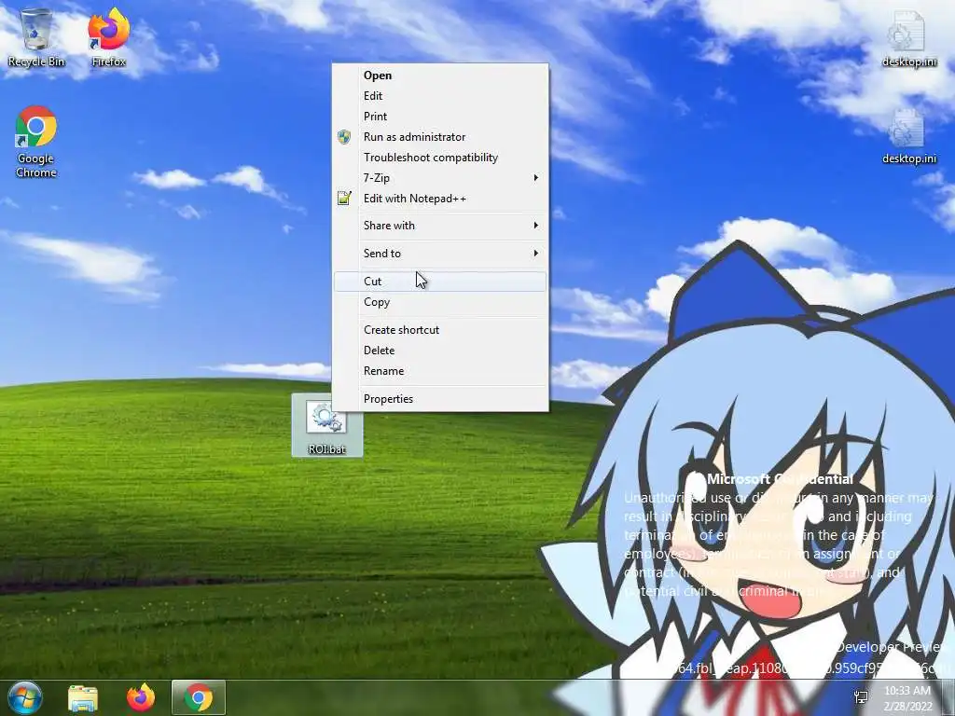The height and width of the screenshot is (716, 955).
Task: Select Create shortcut
Action: (x=440, y=330)
